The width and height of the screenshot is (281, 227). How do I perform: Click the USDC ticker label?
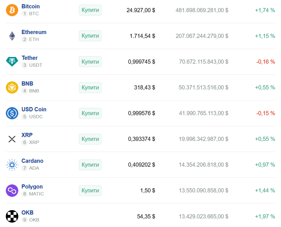pos(36,117)
